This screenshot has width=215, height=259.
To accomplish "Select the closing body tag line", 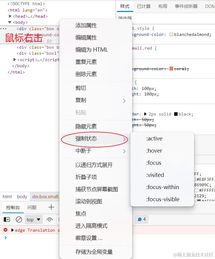I will point(21,66).
